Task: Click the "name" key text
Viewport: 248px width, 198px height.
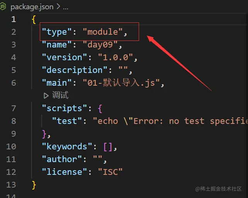Action: coord(57,45)
